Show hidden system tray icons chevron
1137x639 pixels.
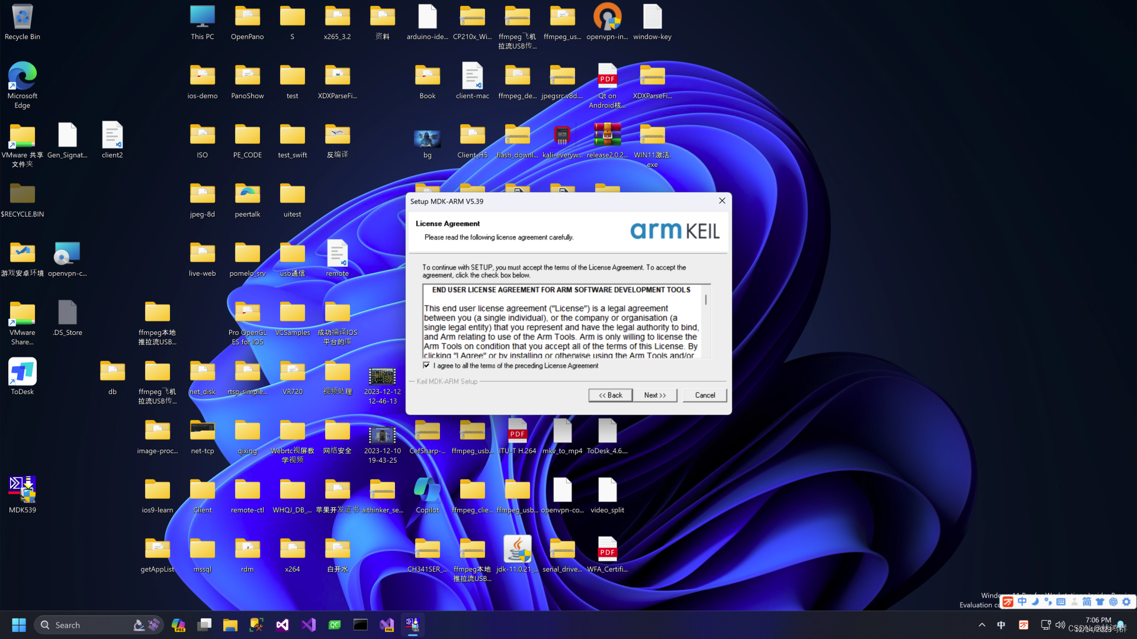[982, 625]
